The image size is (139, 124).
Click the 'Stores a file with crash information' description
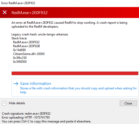[78, 90]
